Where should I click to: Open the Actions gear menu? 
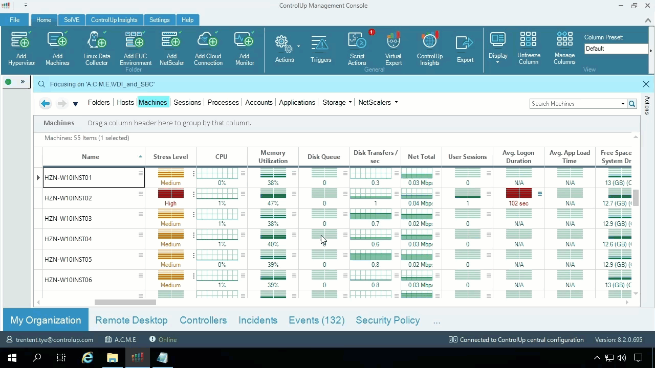click(285, 49)
